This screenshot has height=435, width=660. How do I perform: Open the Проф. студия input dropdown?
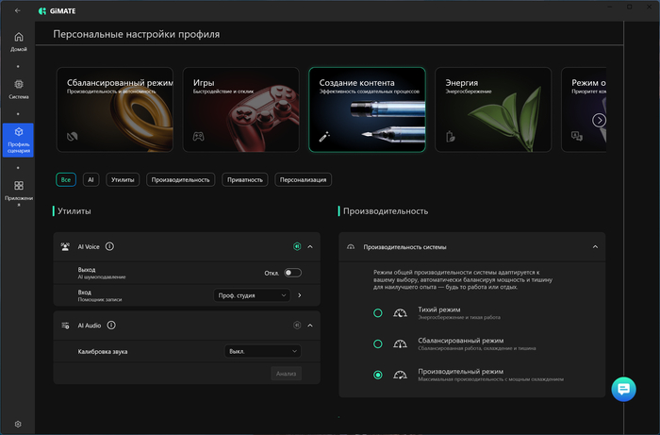pos(252,295)
